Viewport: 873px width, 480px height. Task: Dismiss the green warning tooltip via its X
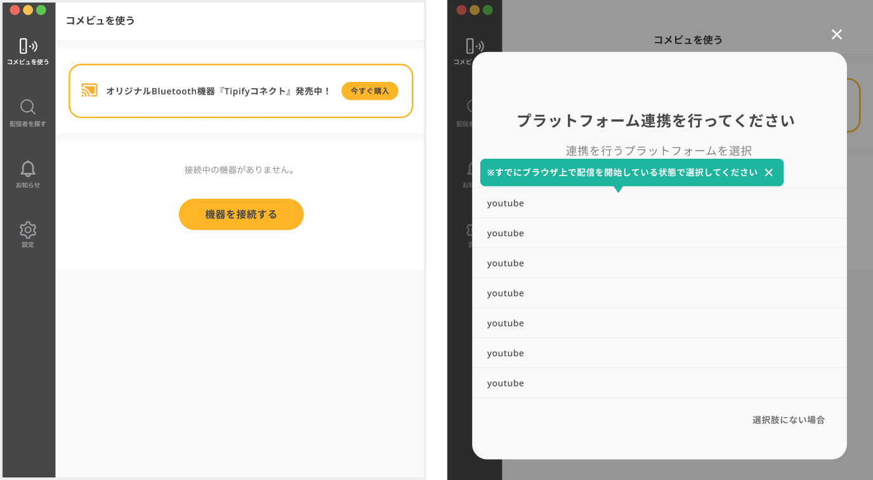click(768, 172)
